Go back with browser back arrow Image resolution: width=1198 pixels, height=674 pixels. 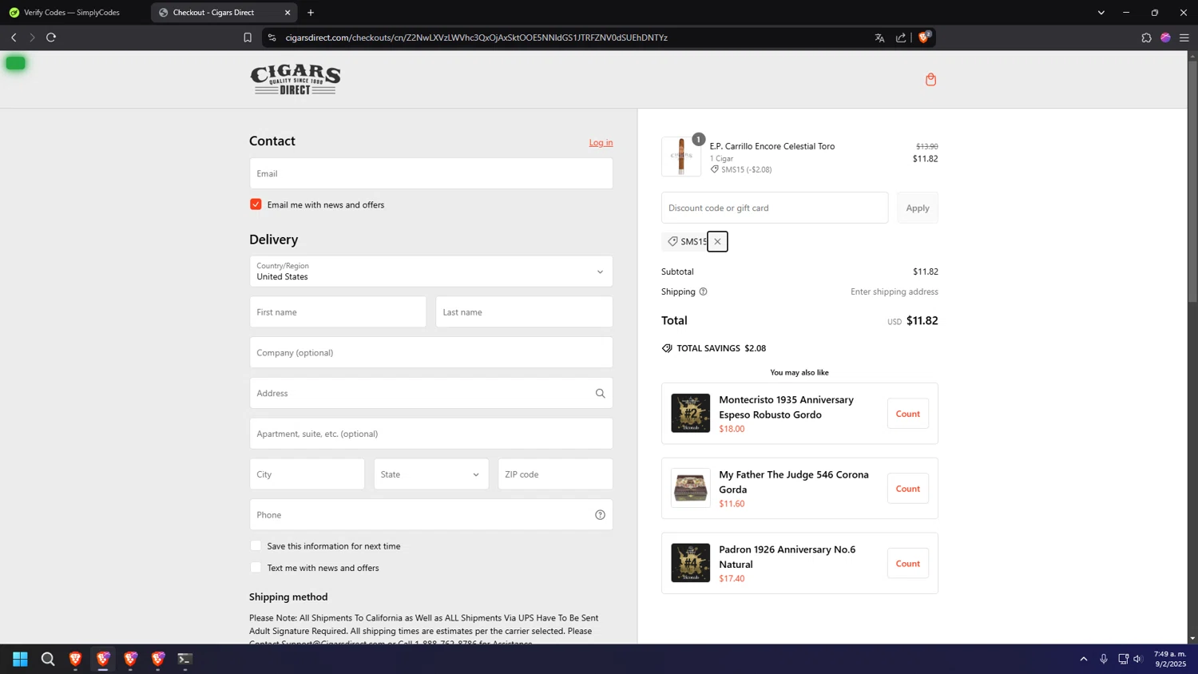[14, 38]
